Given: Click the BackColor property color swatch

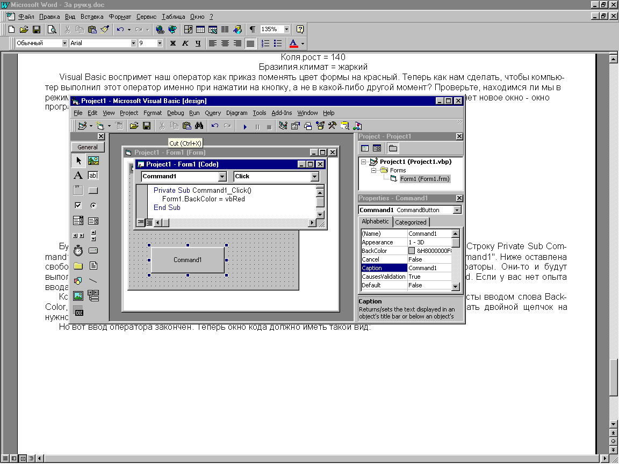Looking at the screenshot, I should [412, 251].
